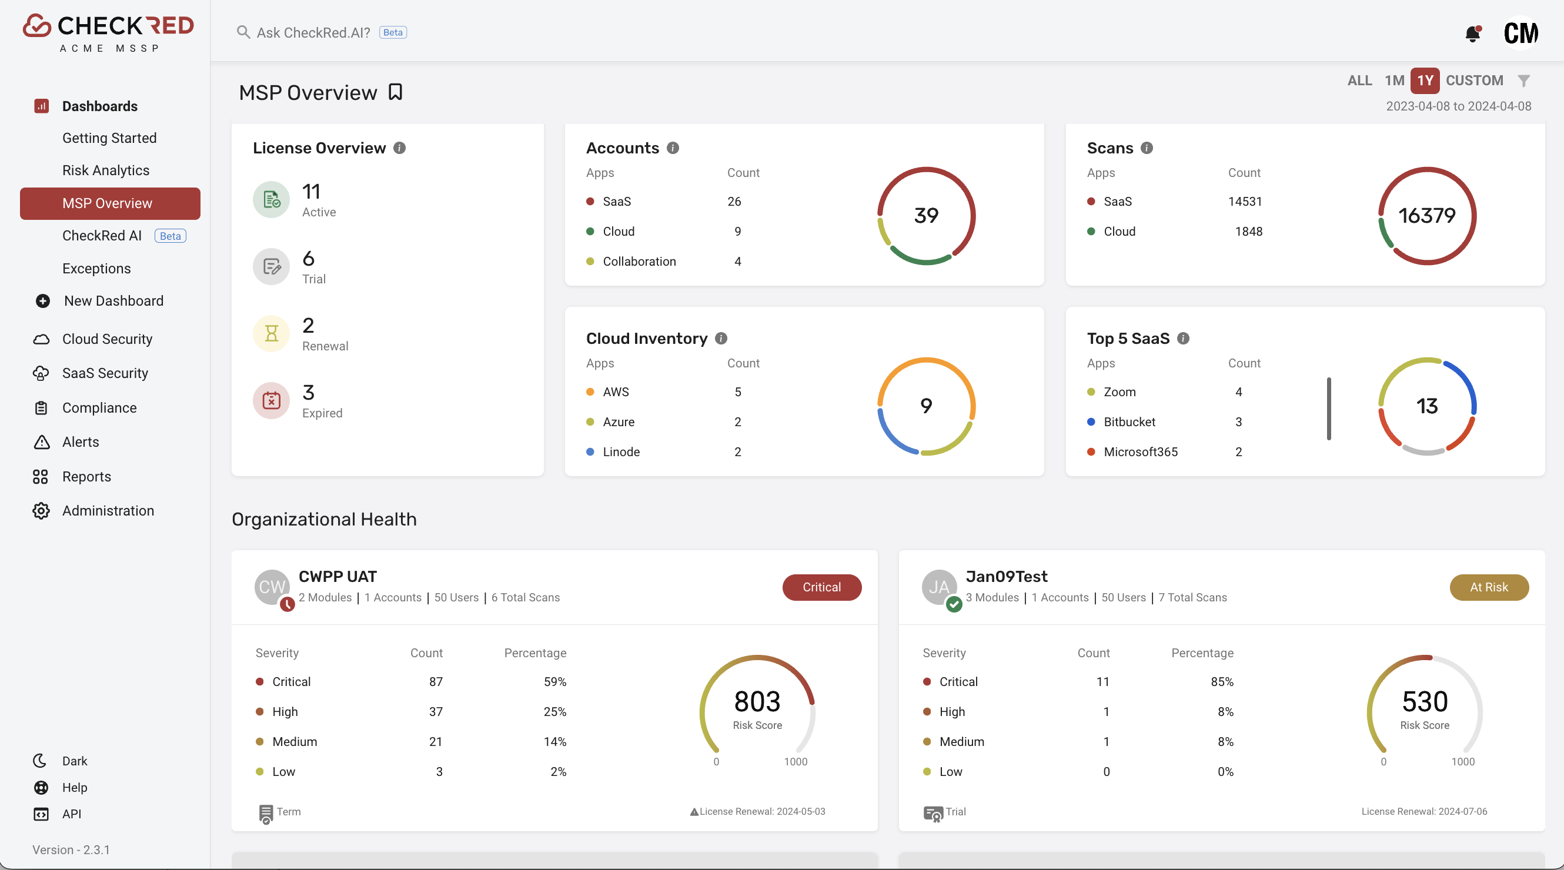This screenshot has height=870, width=1564.
Task: Click the License Overview info icon
Action: pos(399,148)
